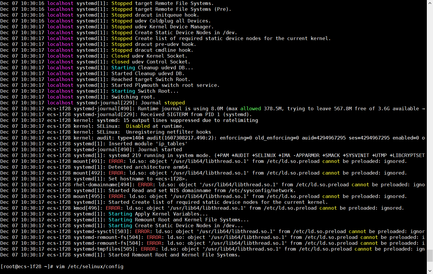This screenshot has height=274, width=433.
Task: Click the 'SELinux: Disabled at runtime.' line
Action: [93, 126]
